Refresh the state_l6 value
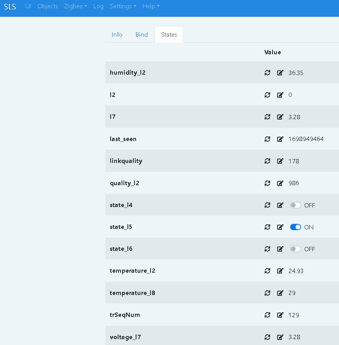This screenshot has width=339, height=345. coord(267,249)
